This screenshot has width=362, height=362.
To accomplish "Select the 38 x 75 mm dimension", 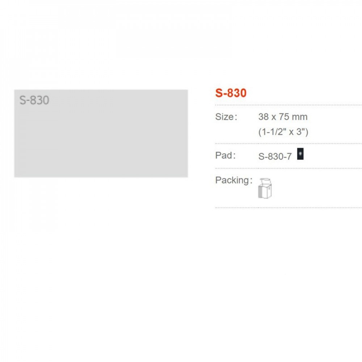I will [283, 117].
